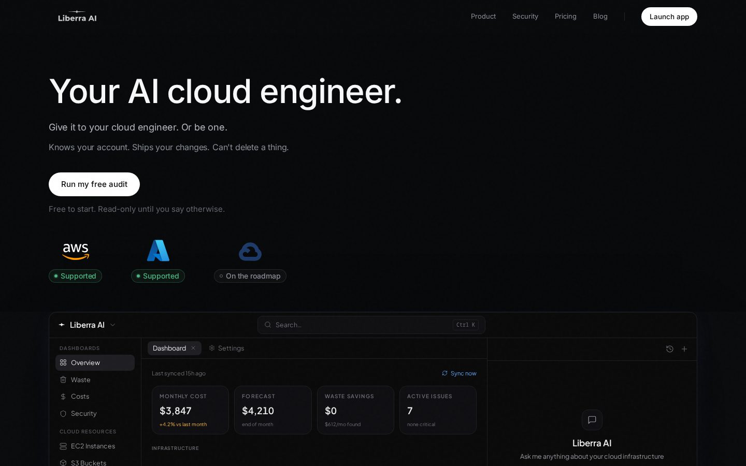This screenshot has height=466, width=746.
Task: Select Overview in the dashboards sidebar
Action: point(95,362)
